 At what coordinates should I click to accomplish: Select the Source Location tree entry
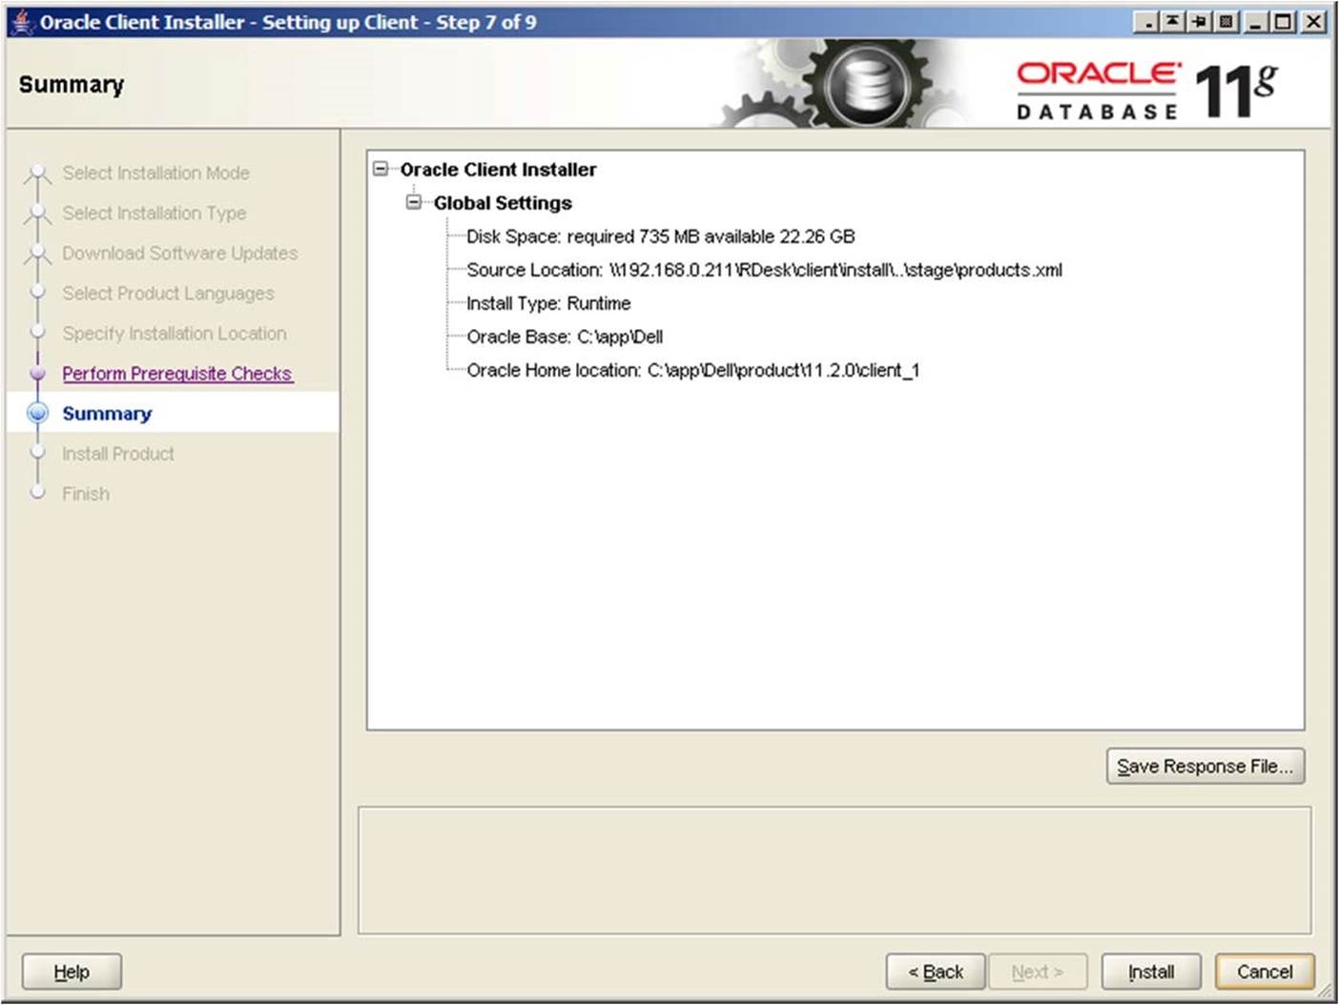(x=763, y=270)
